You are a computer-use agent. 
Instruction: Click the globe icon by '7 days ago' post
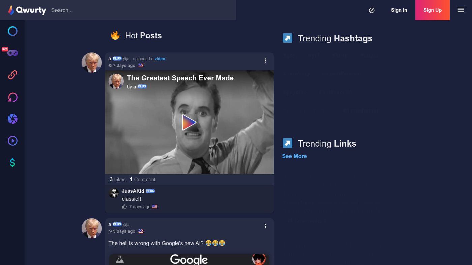[x=110, y=66]
